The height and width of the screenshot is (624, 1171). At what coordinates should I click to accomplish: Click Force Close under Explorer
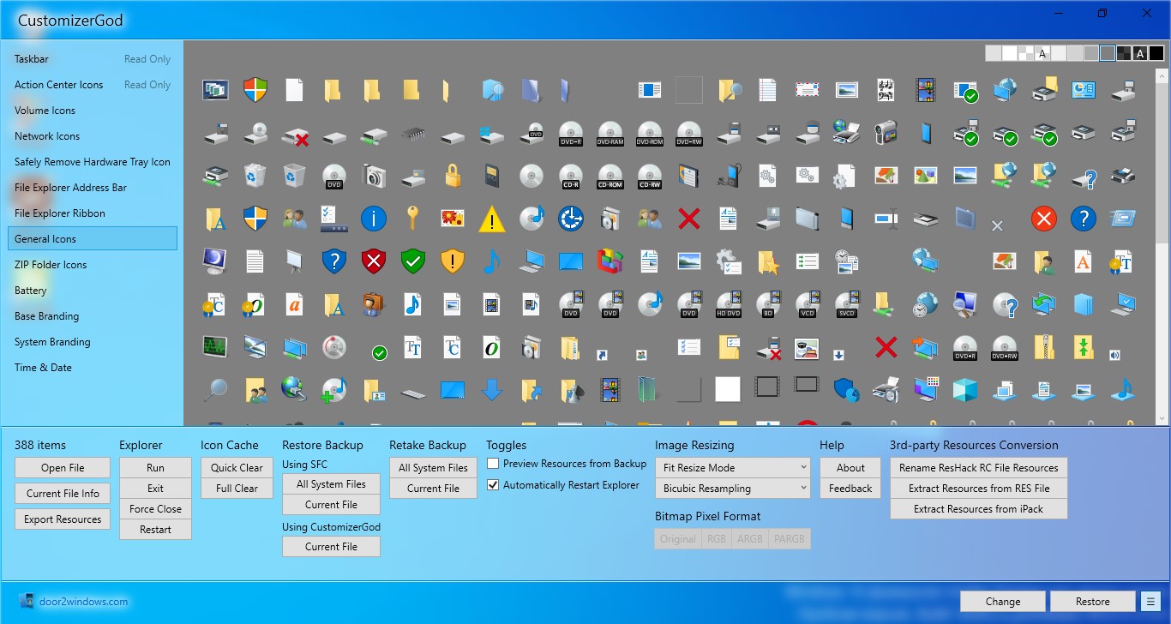click(155, 509)
